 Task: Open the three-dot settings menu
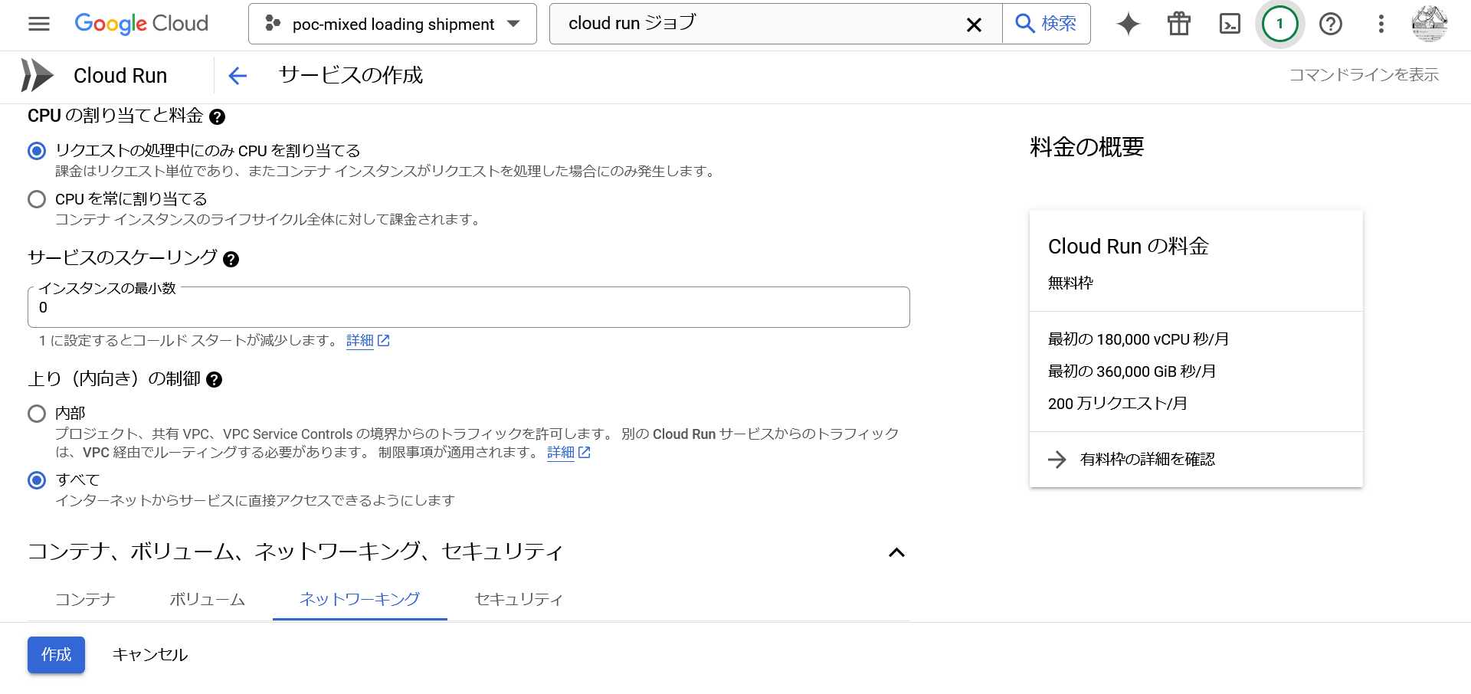(1381, 24)
